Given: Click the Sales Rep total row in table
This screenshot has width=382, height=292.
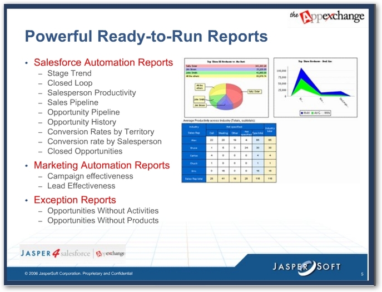Looking at the screenshot, I should (229, 179).
